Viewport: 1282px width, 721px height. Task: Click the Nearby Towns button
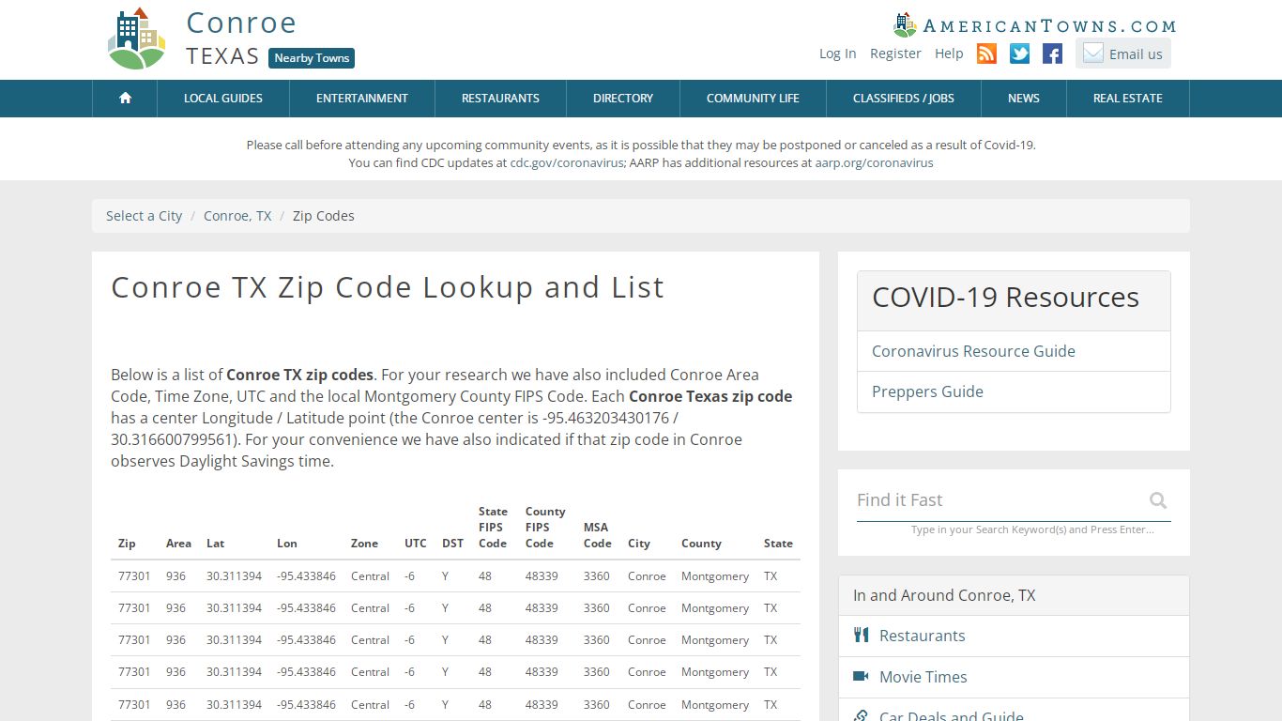[x=312, y=58]
